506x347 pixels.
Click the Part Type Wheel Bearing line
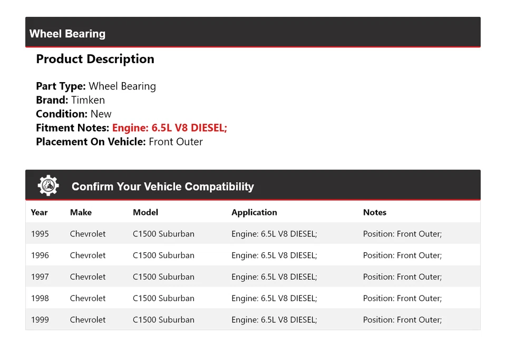pyautogui.click(x=96, y=86)
